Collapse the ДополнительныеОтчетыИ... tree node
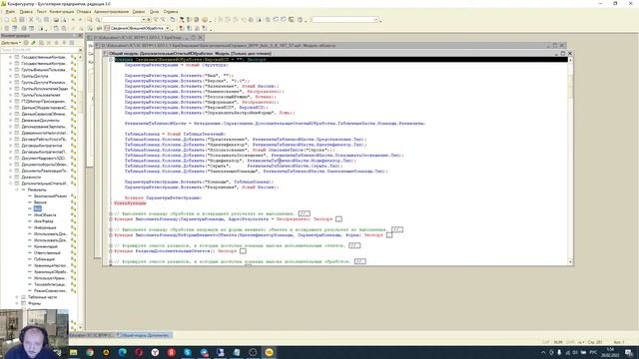 coord(11,183)
